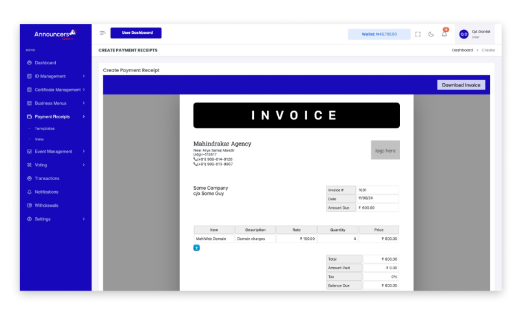Expand the Voting menu chevron
Image resolution: width=531 pixels, height=329 pixels.
(x=84, y=165)
